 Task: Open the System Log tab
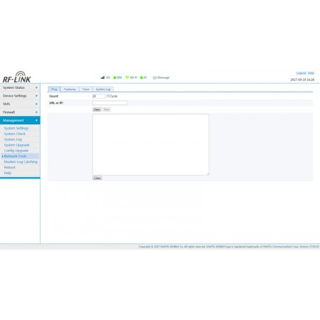point(103,90)
